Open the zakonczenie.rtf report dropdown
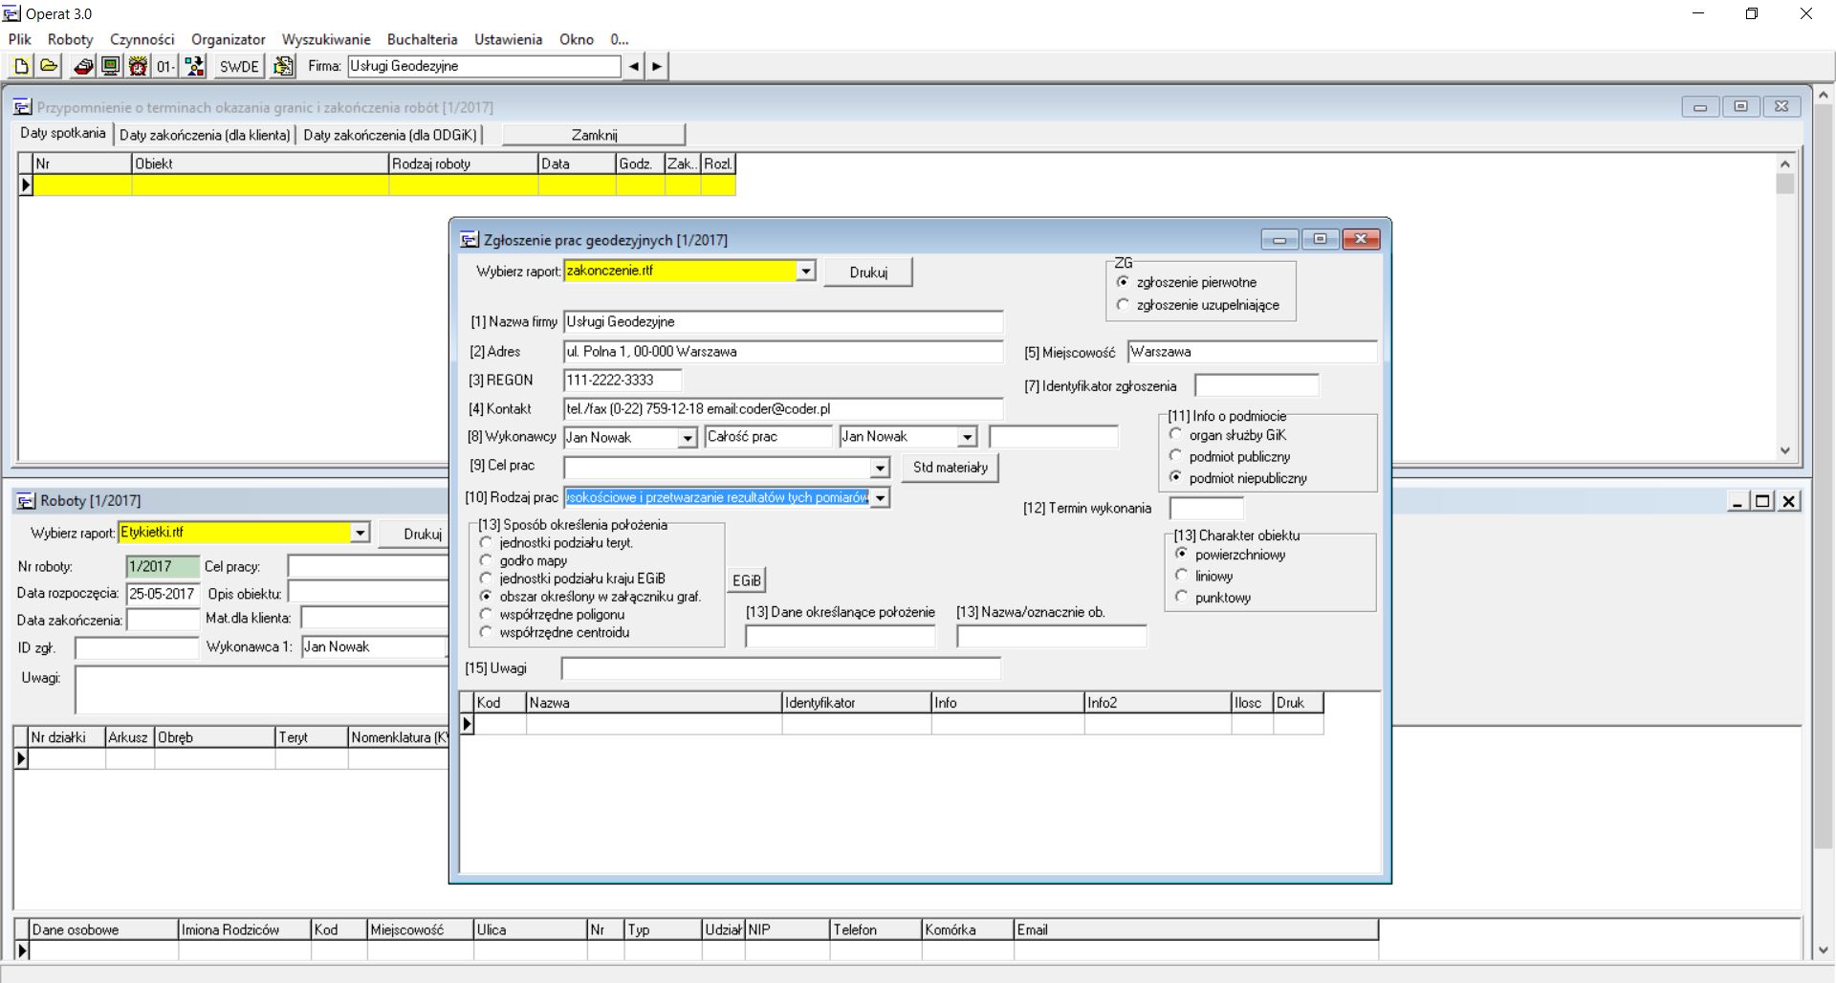Image resolution: width=1836 pixels, height=983 pixels. click(x=806, y=272)
